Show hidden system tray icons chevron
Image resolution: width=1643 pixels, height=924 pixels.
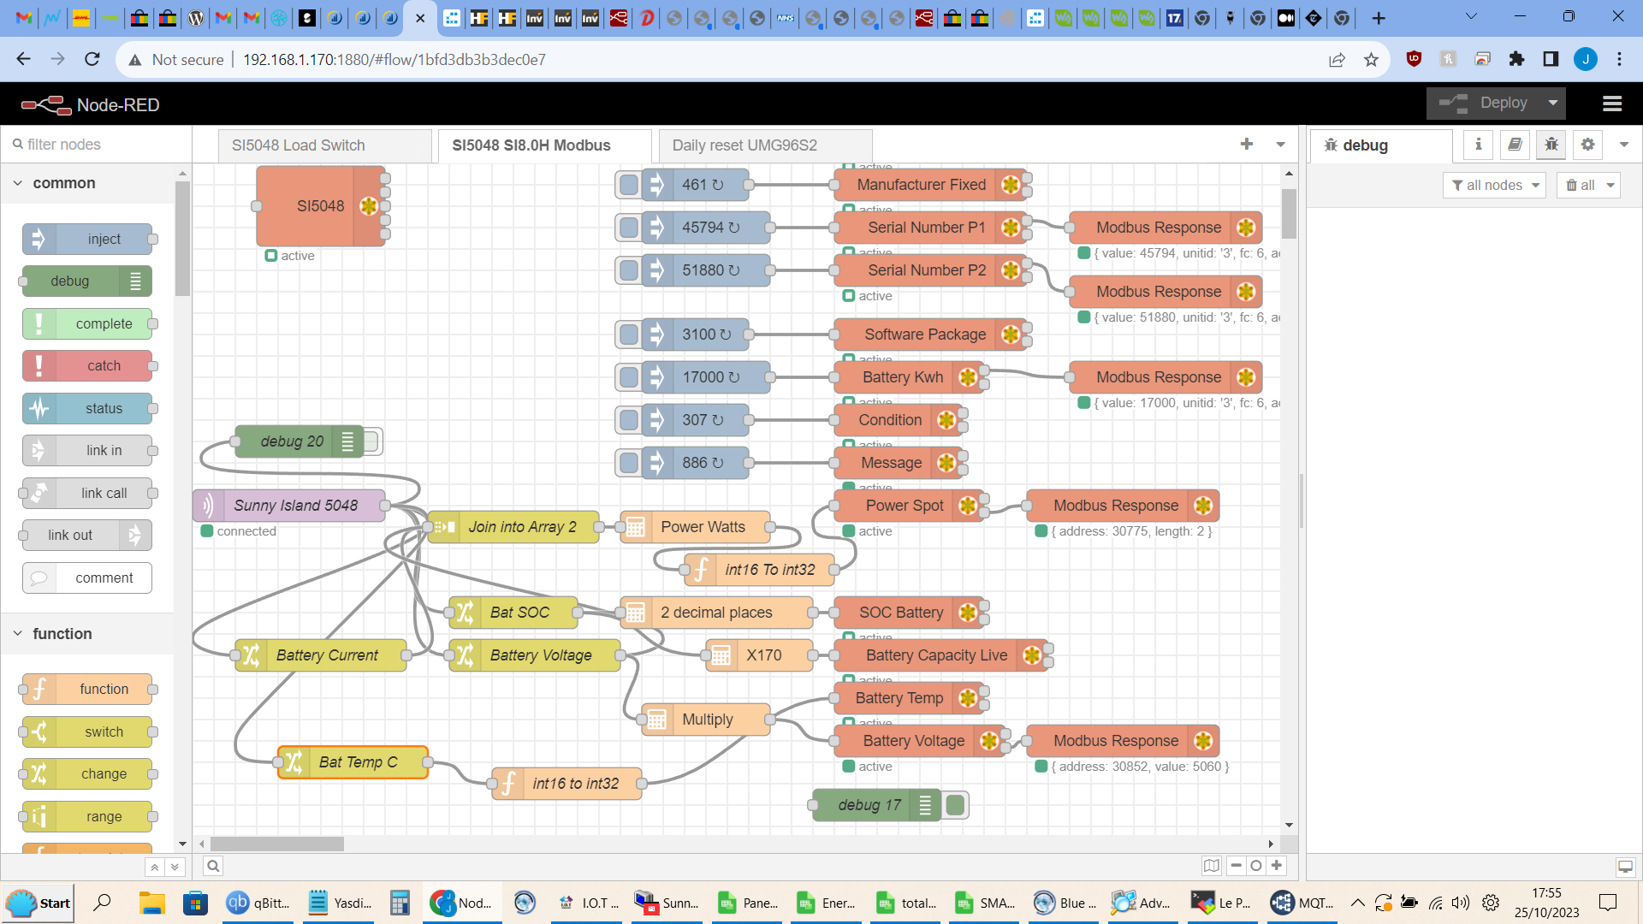(x=1358, y=903)
